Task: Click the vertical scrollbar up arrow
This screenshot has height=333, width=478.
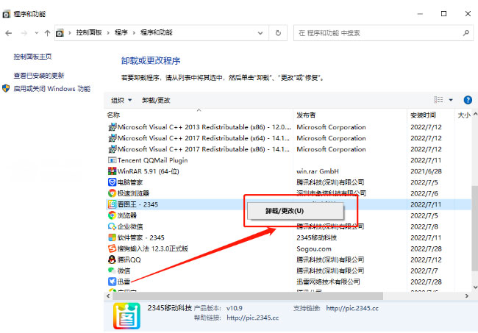Action: coord(474,115)
